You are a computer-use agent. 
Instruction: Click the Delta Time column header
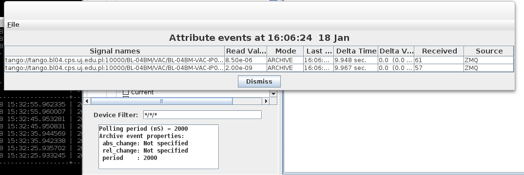click(356, 51)
